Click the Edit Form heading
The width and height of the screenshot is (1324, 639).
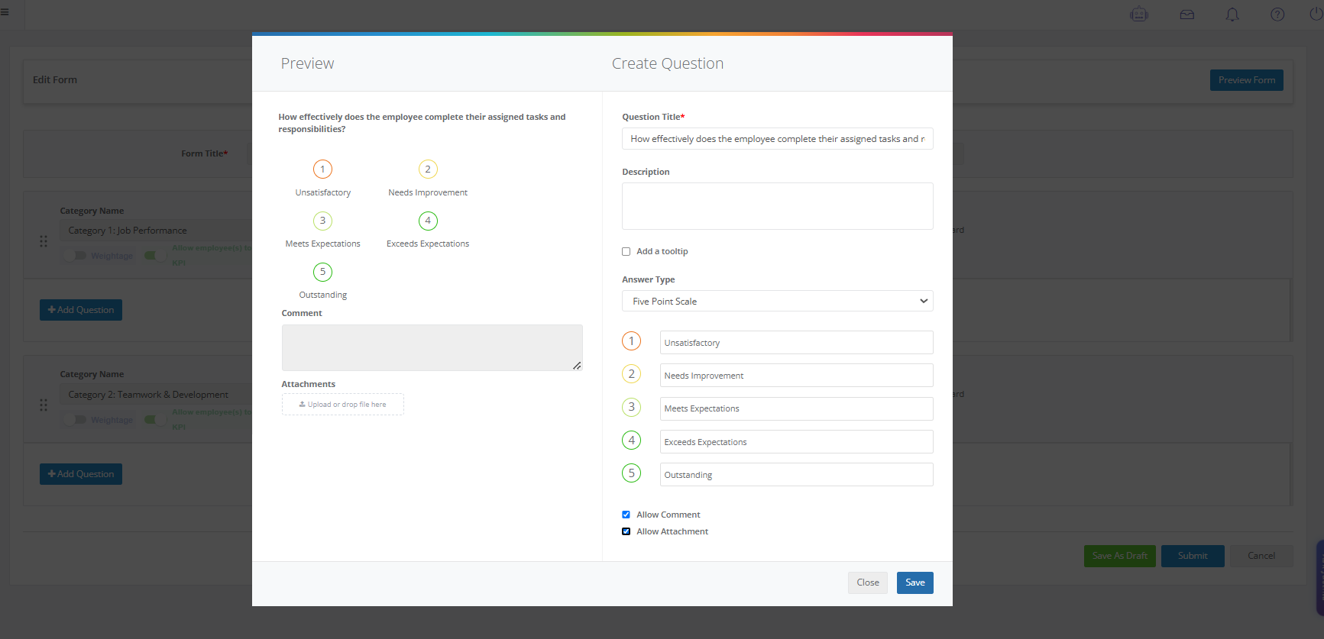click(55, 79)
